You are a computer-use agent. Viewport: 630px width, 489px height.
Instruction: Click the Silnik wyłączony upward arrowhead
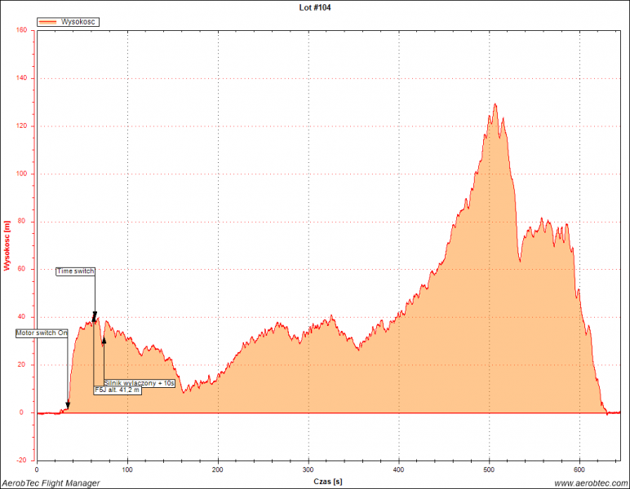pos(104,340)
